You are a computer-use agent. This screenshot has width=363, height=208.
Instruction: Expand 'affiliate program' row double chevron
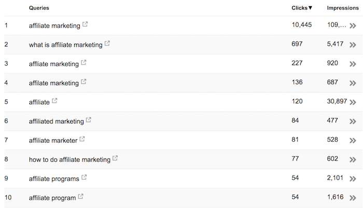[353, 198]
